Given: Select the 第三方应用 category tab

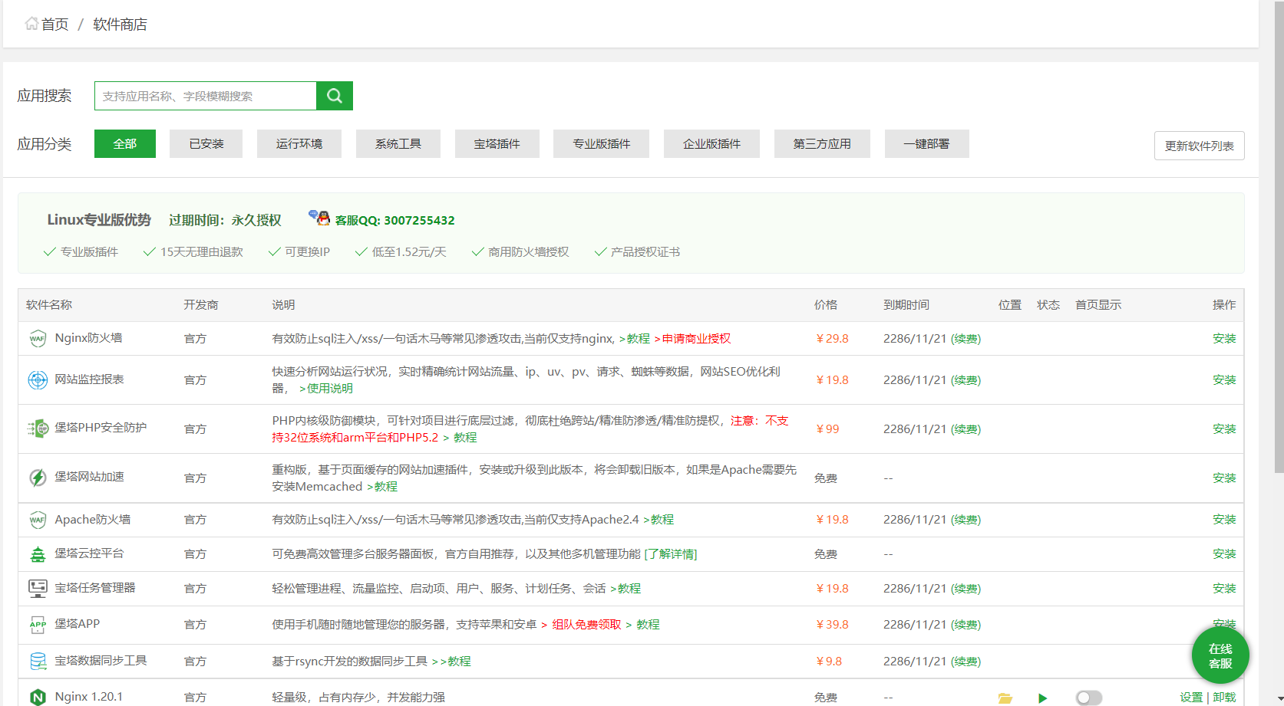Looking at the screenshot, I should coord(822,143).
